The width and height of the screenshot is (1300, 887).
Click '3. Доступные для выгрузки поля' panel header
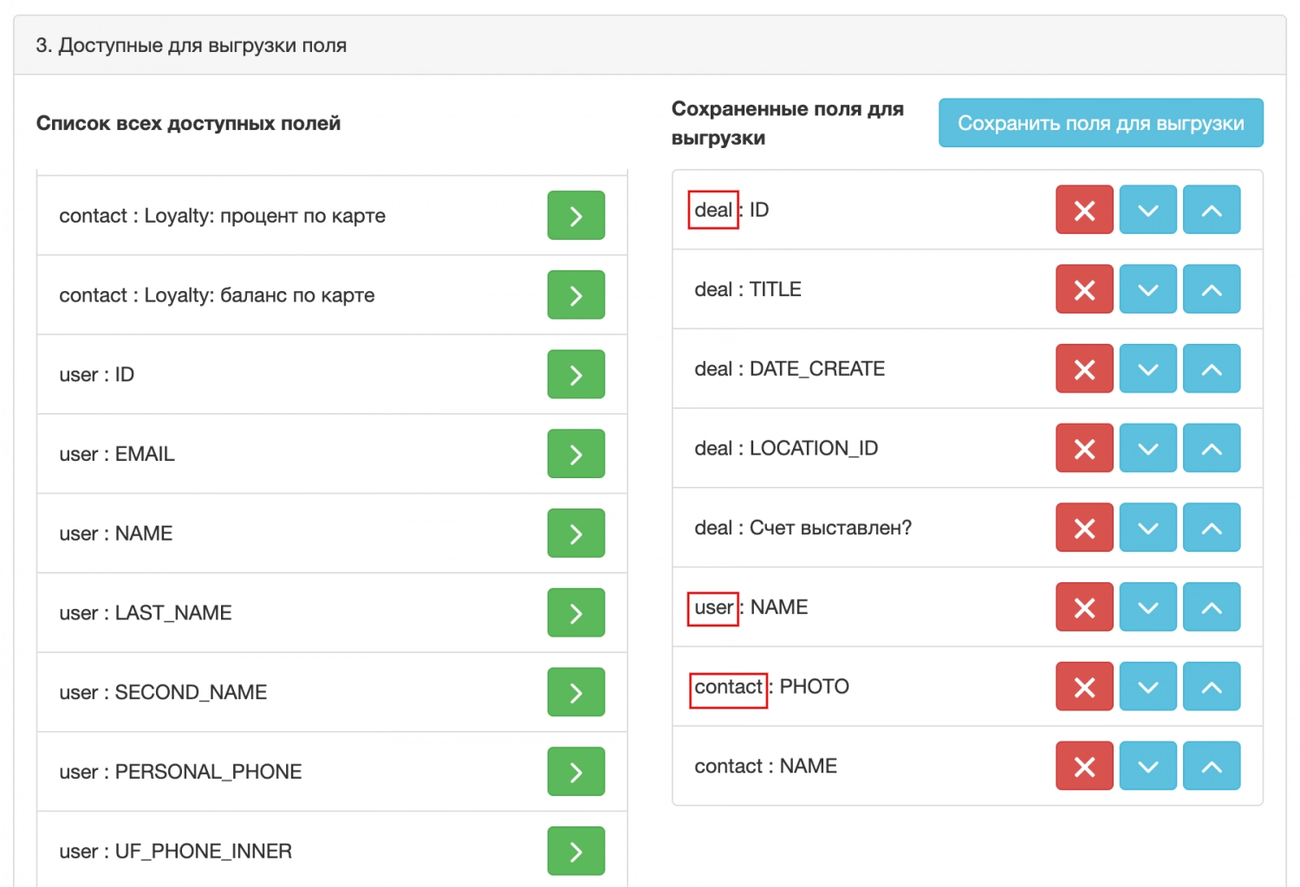pos(192,45)
